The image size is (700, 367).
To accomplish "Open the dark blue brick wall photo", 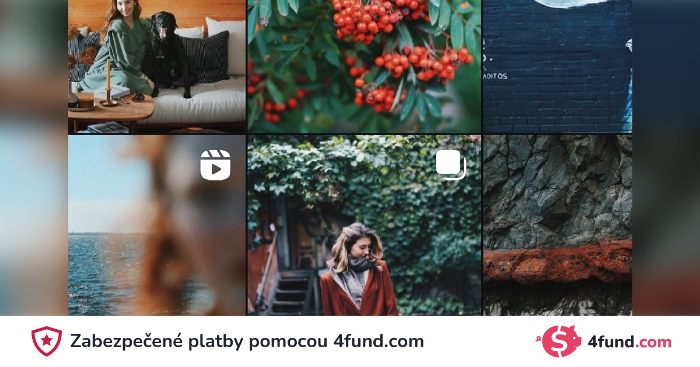I will (558, 66).
